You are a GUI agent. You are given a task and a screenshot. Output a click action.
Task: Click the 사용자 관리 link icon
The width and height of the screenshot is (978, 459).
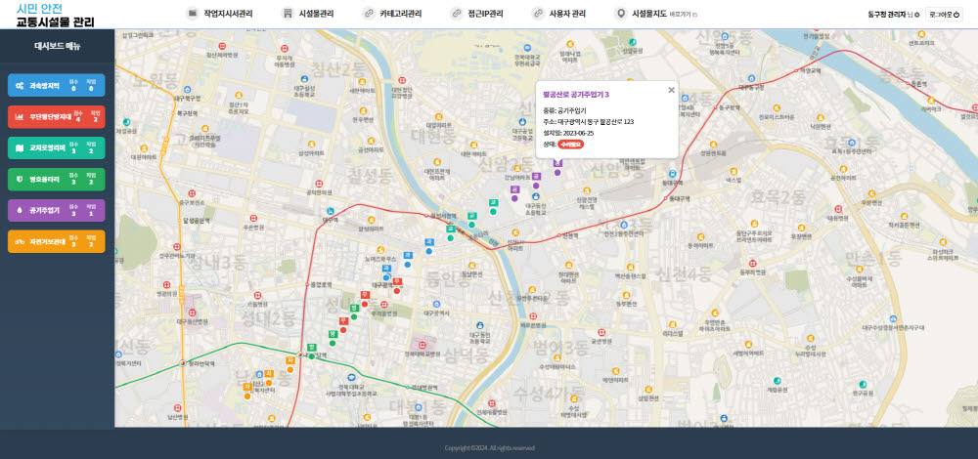click(x=538, y=14)
